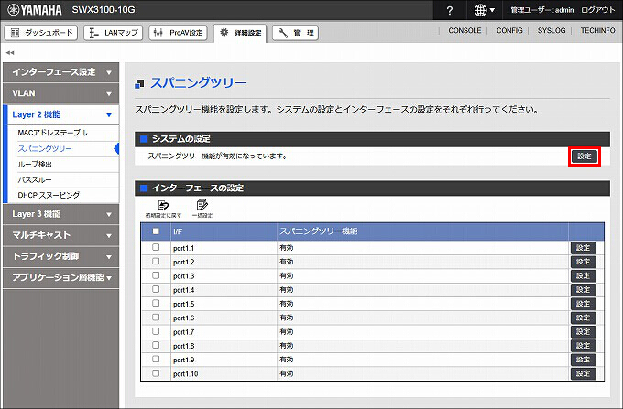
Task: Select ループ検出 in the sidebar
Action: 35,164
